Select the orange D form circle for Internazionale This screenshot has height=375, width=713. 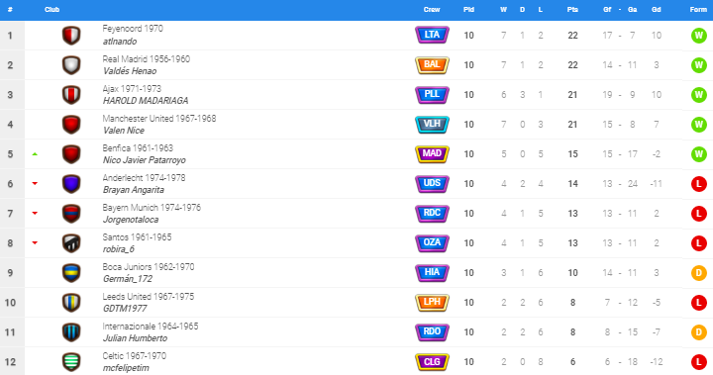coord(698,332)
